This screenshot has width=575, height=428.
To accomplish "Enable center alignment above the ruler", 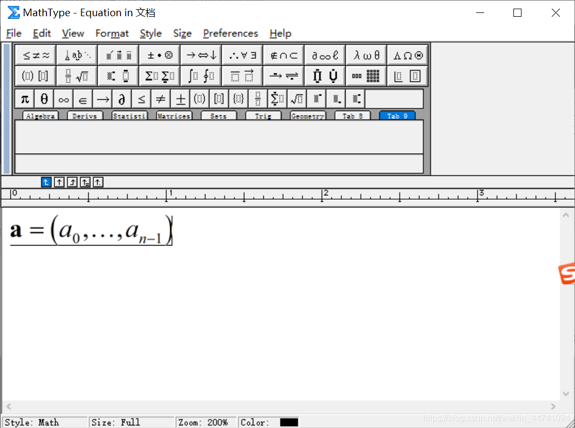I will pos(59,182).
